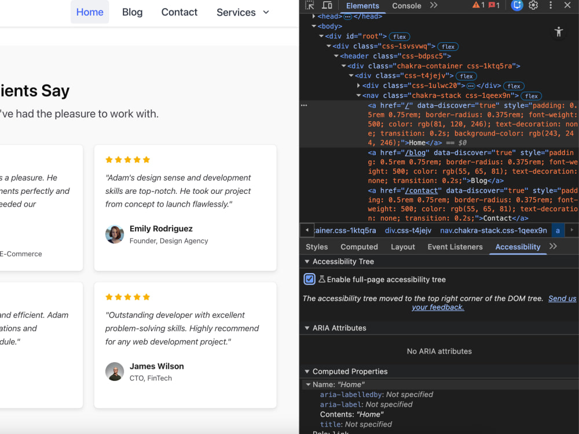Switch to the Console tab
Viewport: 579px width, 434px height.
406,6
